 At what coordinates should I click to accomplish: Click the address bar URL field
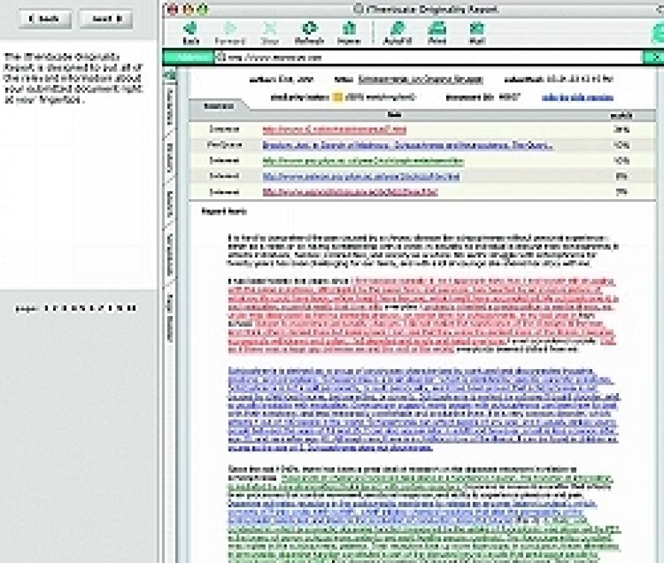tap(429, 57)
